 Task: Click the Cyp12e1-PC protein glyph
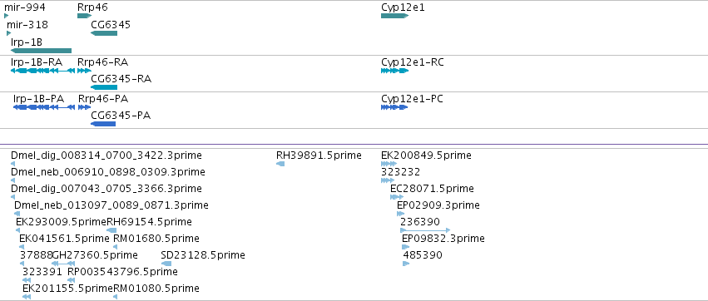coord(394,107)
